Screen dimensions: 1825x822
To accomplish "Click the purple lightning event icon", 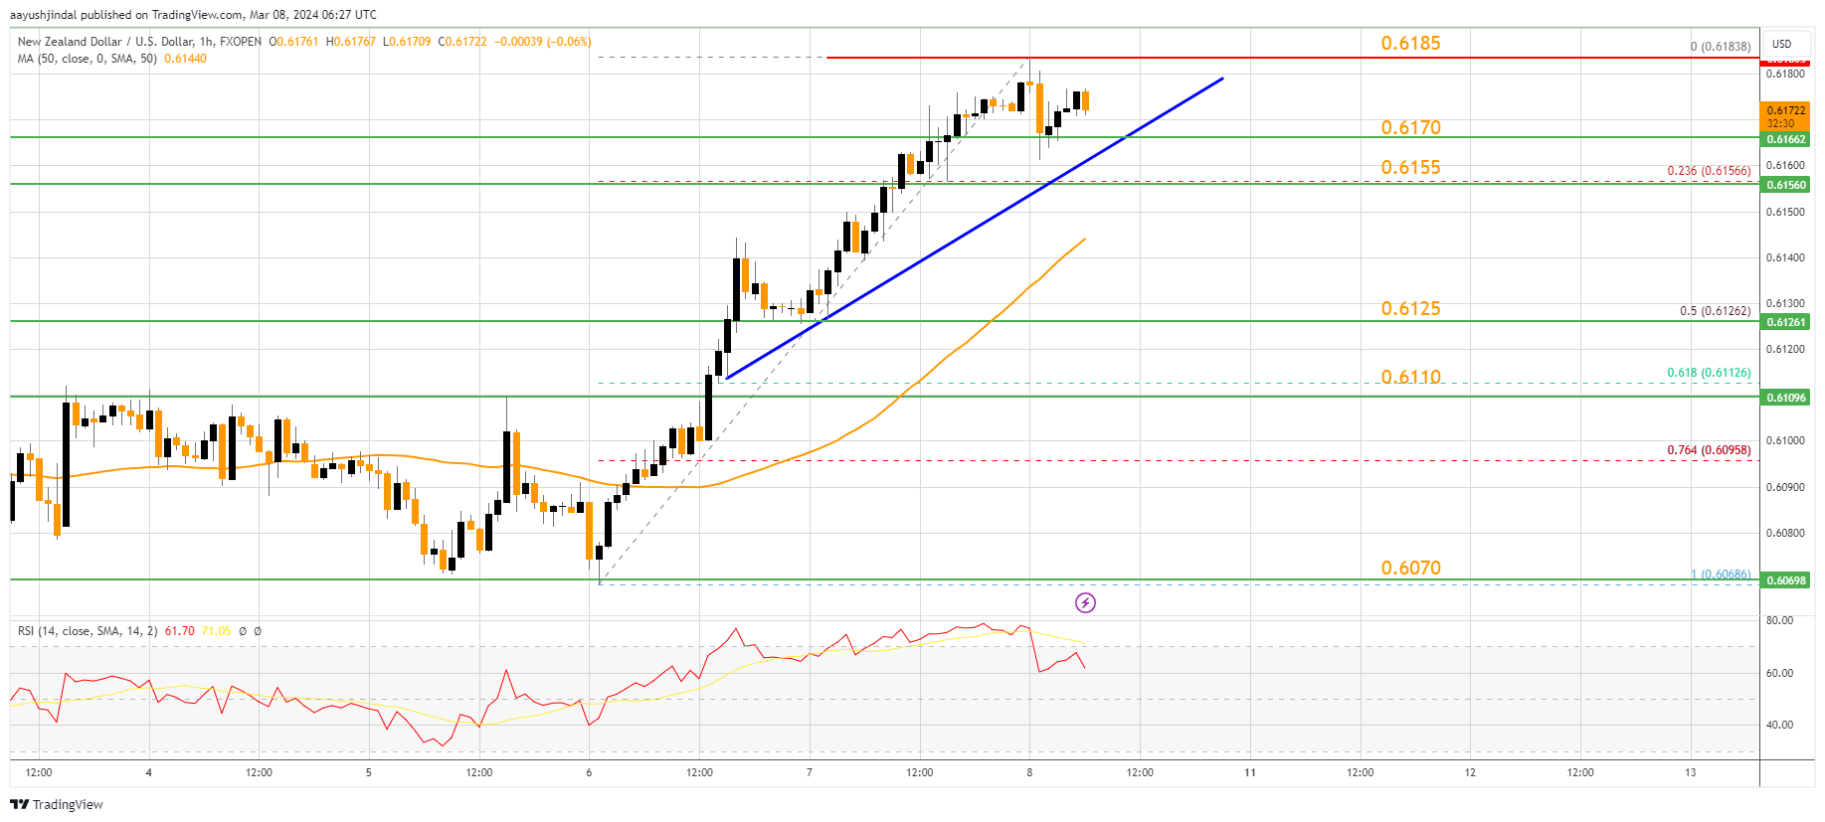I will (1085, 602).
